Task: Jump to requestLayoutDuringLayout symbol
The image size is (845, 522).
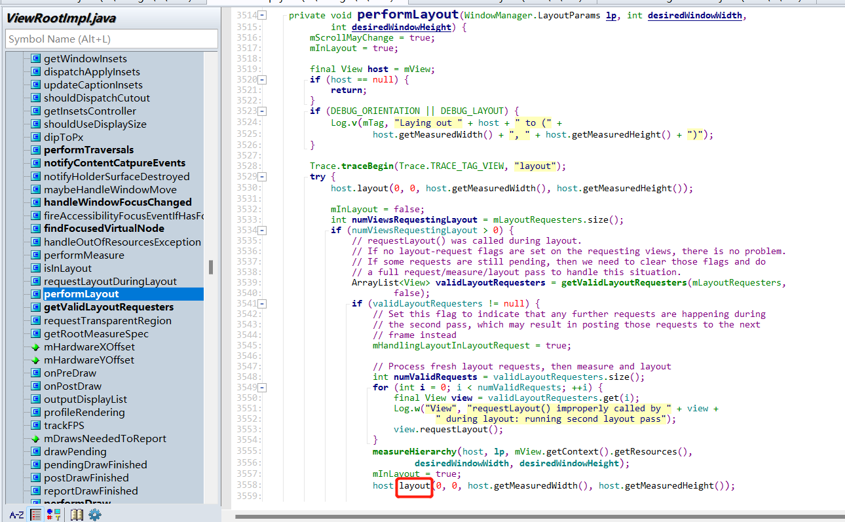Action: [110, 281]
